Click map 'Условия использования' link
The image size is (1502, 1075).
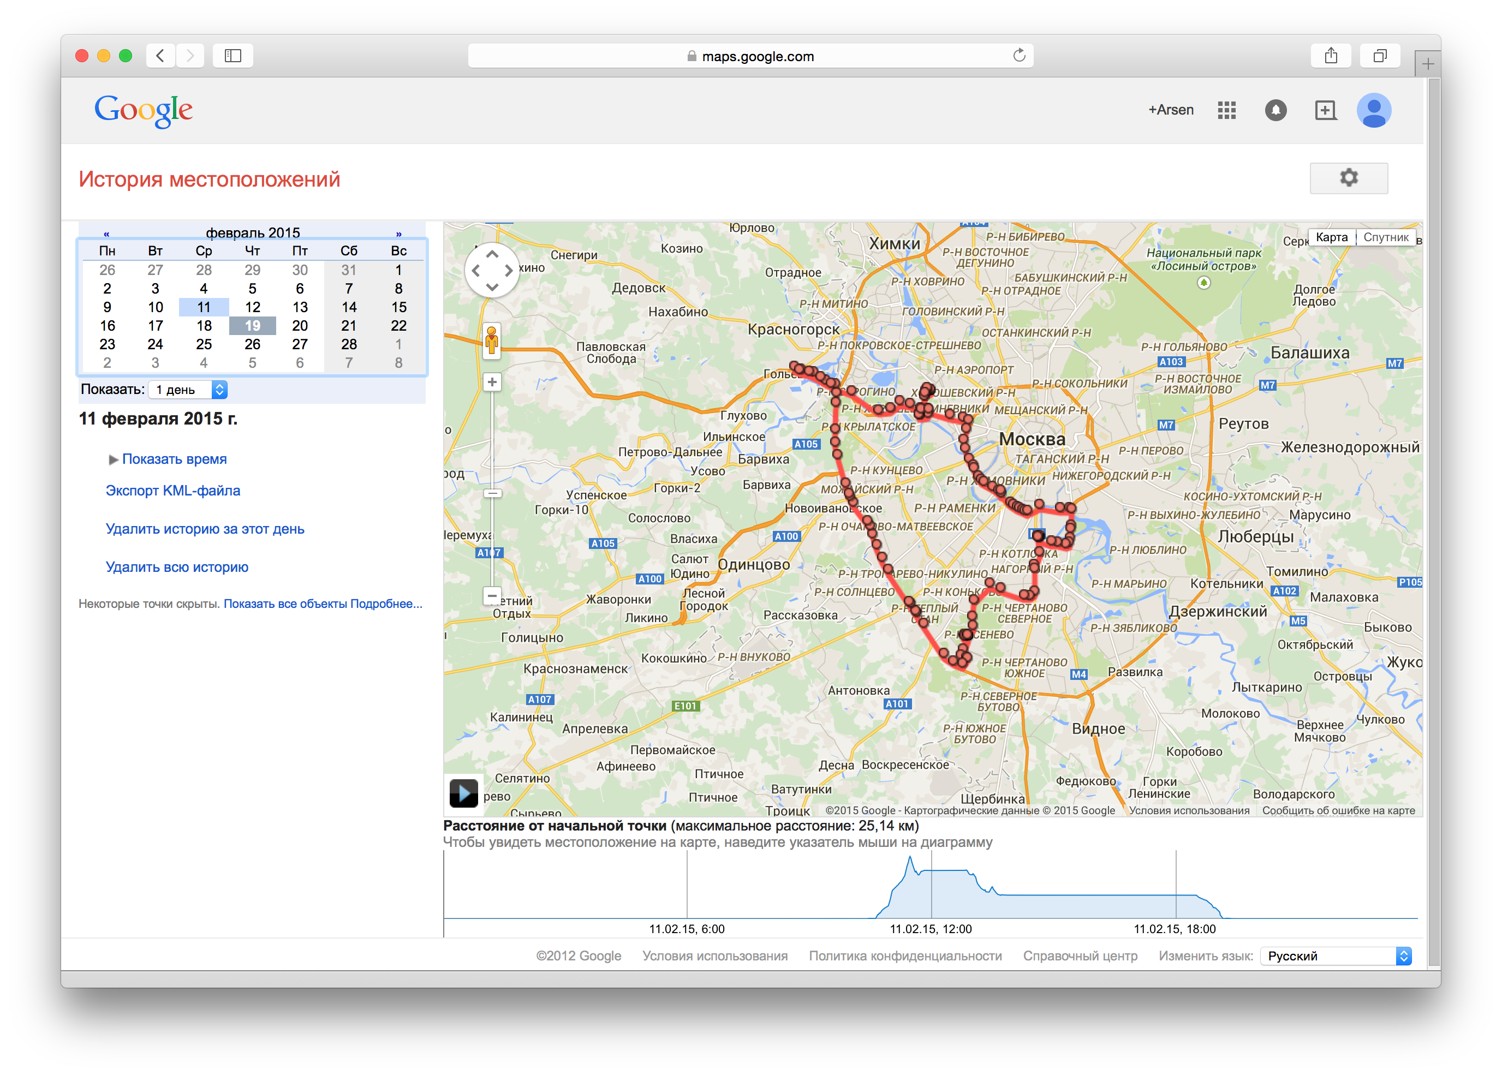click(1189, 810)
